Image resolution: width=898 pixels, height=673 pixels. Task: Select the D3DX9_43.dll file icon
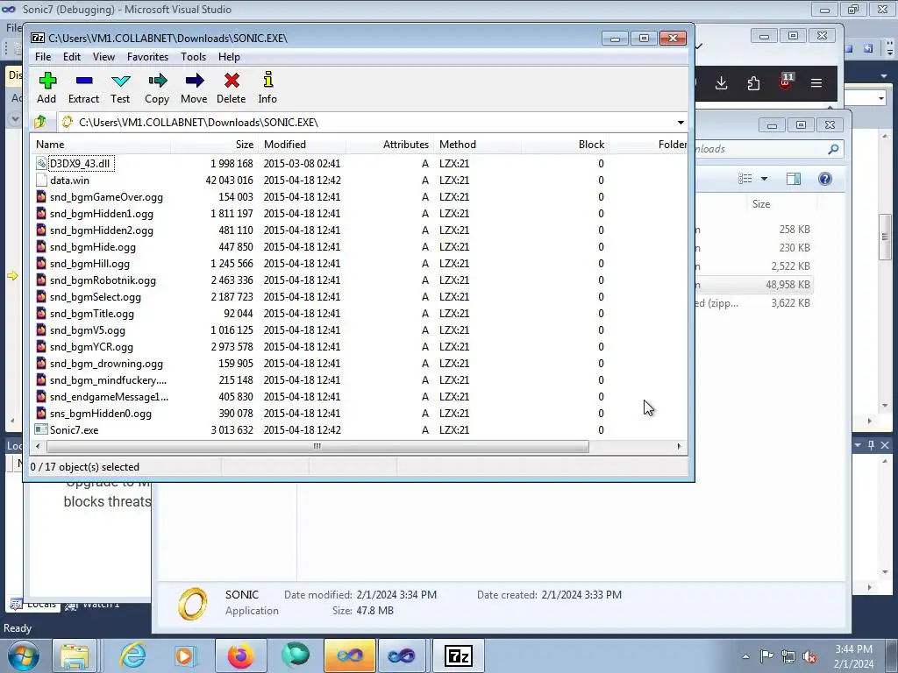pos(41,164)
